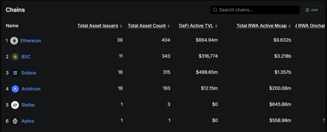The height and width of the screenshot is (132, 327).
Task: Sort by Total Asset Count column
Action: click(x=149, y=26)
